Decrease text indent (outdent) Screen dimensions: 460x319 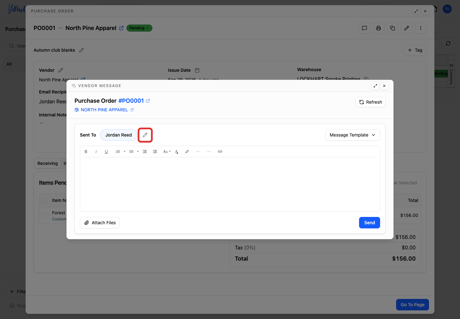coord(145,152)
